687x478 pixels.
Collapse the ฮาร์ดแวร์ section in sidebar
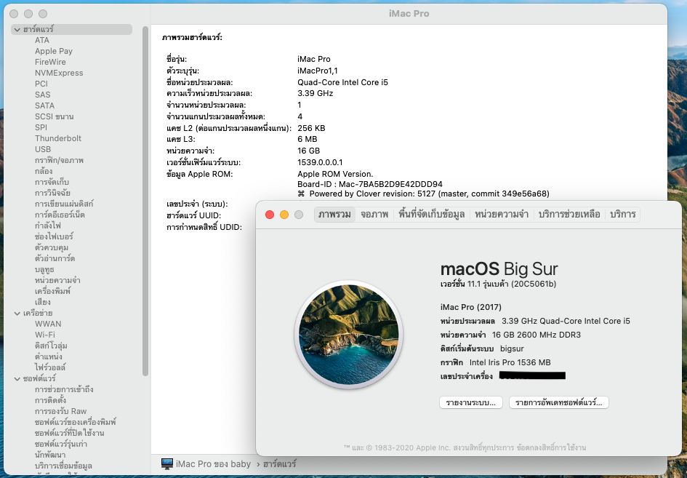17,29
